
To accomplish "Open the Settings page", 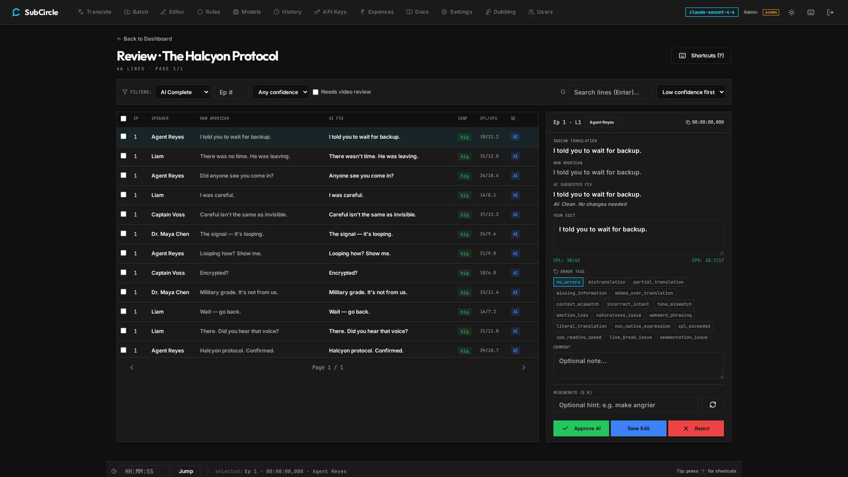I will [x=457, y=12].
